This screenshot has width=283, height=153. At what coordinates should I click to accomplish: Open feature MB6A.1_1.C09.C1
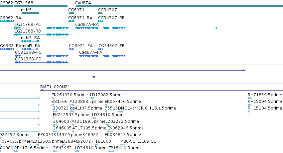138,141
